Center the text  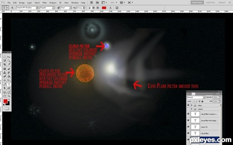[x=94, y=8]
